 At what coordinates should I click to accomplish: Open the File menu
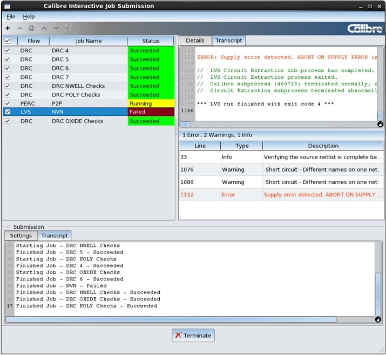click(11, 17)
